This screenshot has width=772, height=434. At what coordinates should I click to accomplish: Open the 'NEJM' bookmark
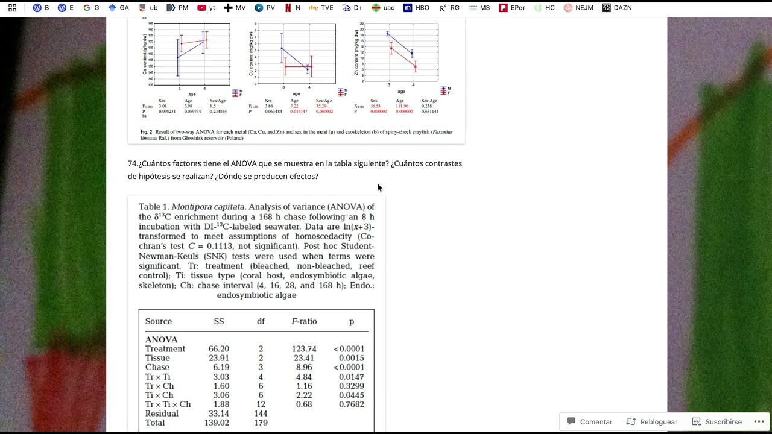point(578,8)
